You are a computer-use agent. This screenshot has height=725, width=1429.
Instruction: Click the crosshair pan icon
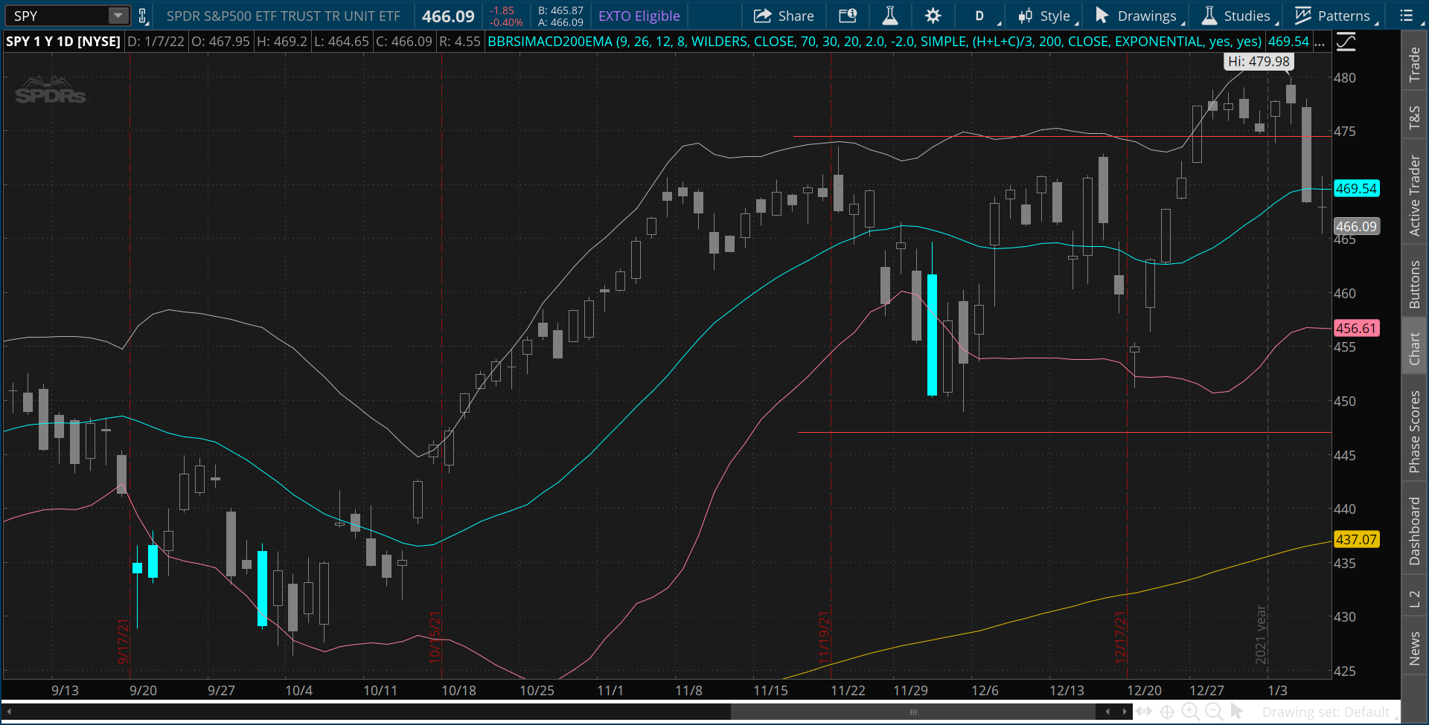click(1167, 712)
